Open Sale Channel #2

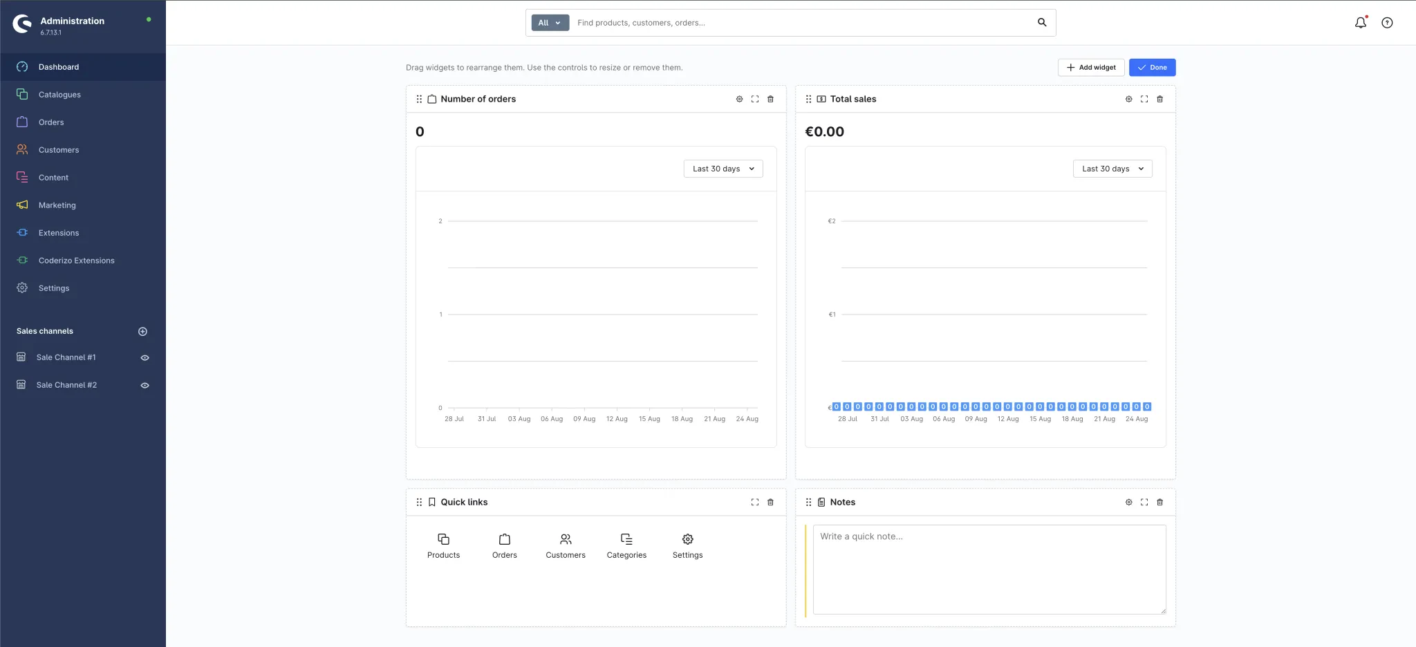66,385
